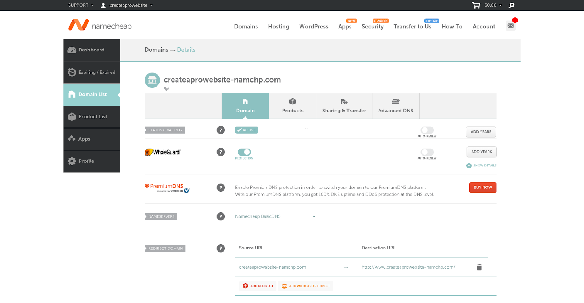Screen dimensions: 584x303
Task: Click the Expiring / Expired clock icon
Action: point(72,72)
